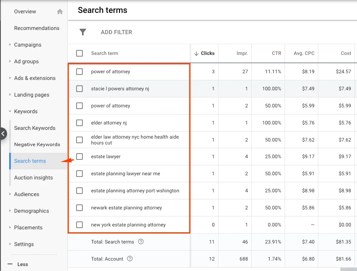Open Recommendations in sidebar
The image size is (357, 271).
[x=37, y=28]
